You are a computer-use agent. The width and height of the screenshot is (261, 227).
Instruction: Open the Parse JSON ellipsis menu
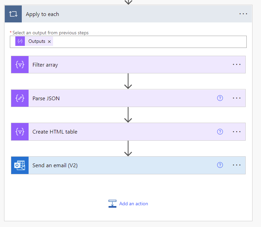pos(236,98)
